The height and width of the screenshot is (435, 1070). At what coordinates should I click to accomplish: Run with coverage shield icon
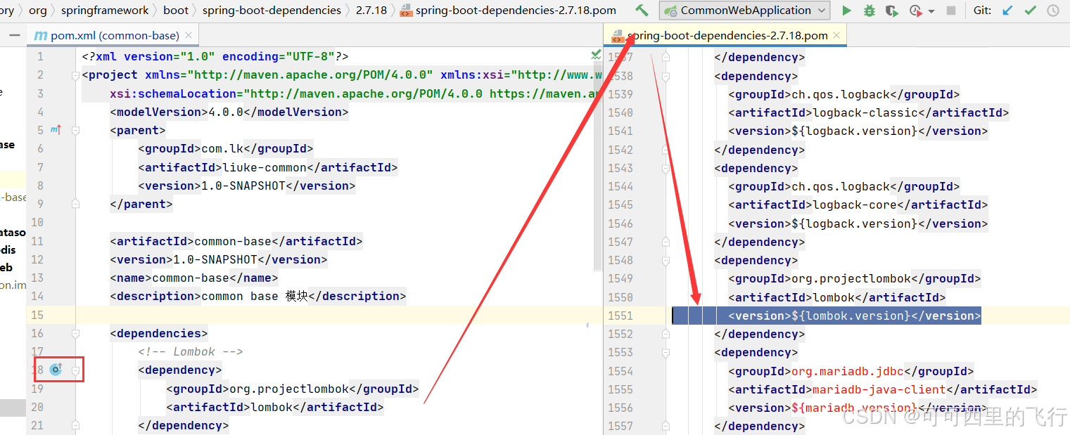tap(891, 11)
